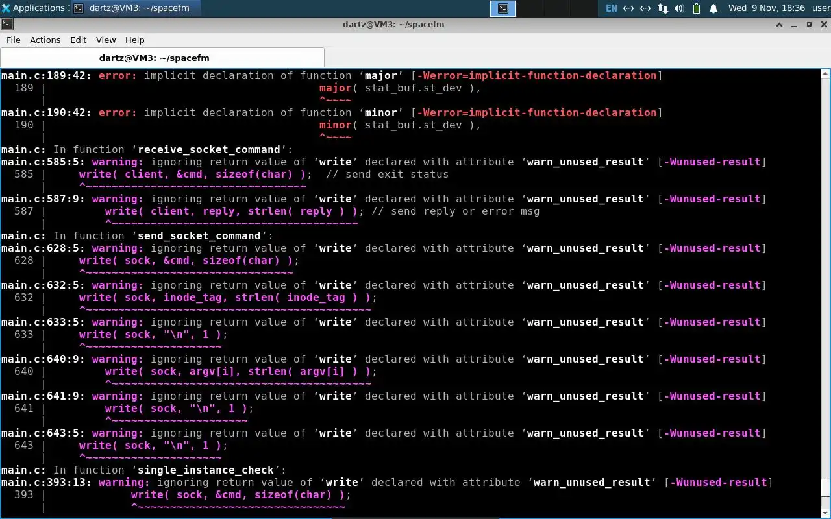This screenshot has height=519, width=831.
Task: Click the 'main.c:585:5:' warning location
Action: point(43,162)
